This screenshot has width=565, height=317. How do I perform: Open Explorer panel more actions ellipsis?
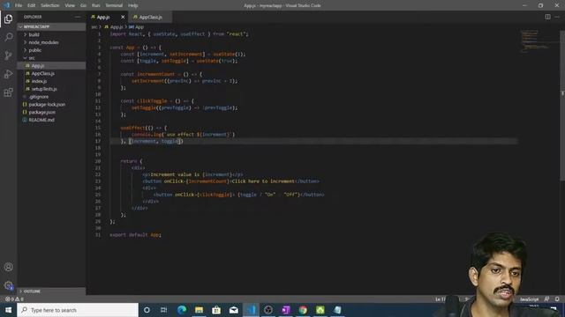click(78, 17)
